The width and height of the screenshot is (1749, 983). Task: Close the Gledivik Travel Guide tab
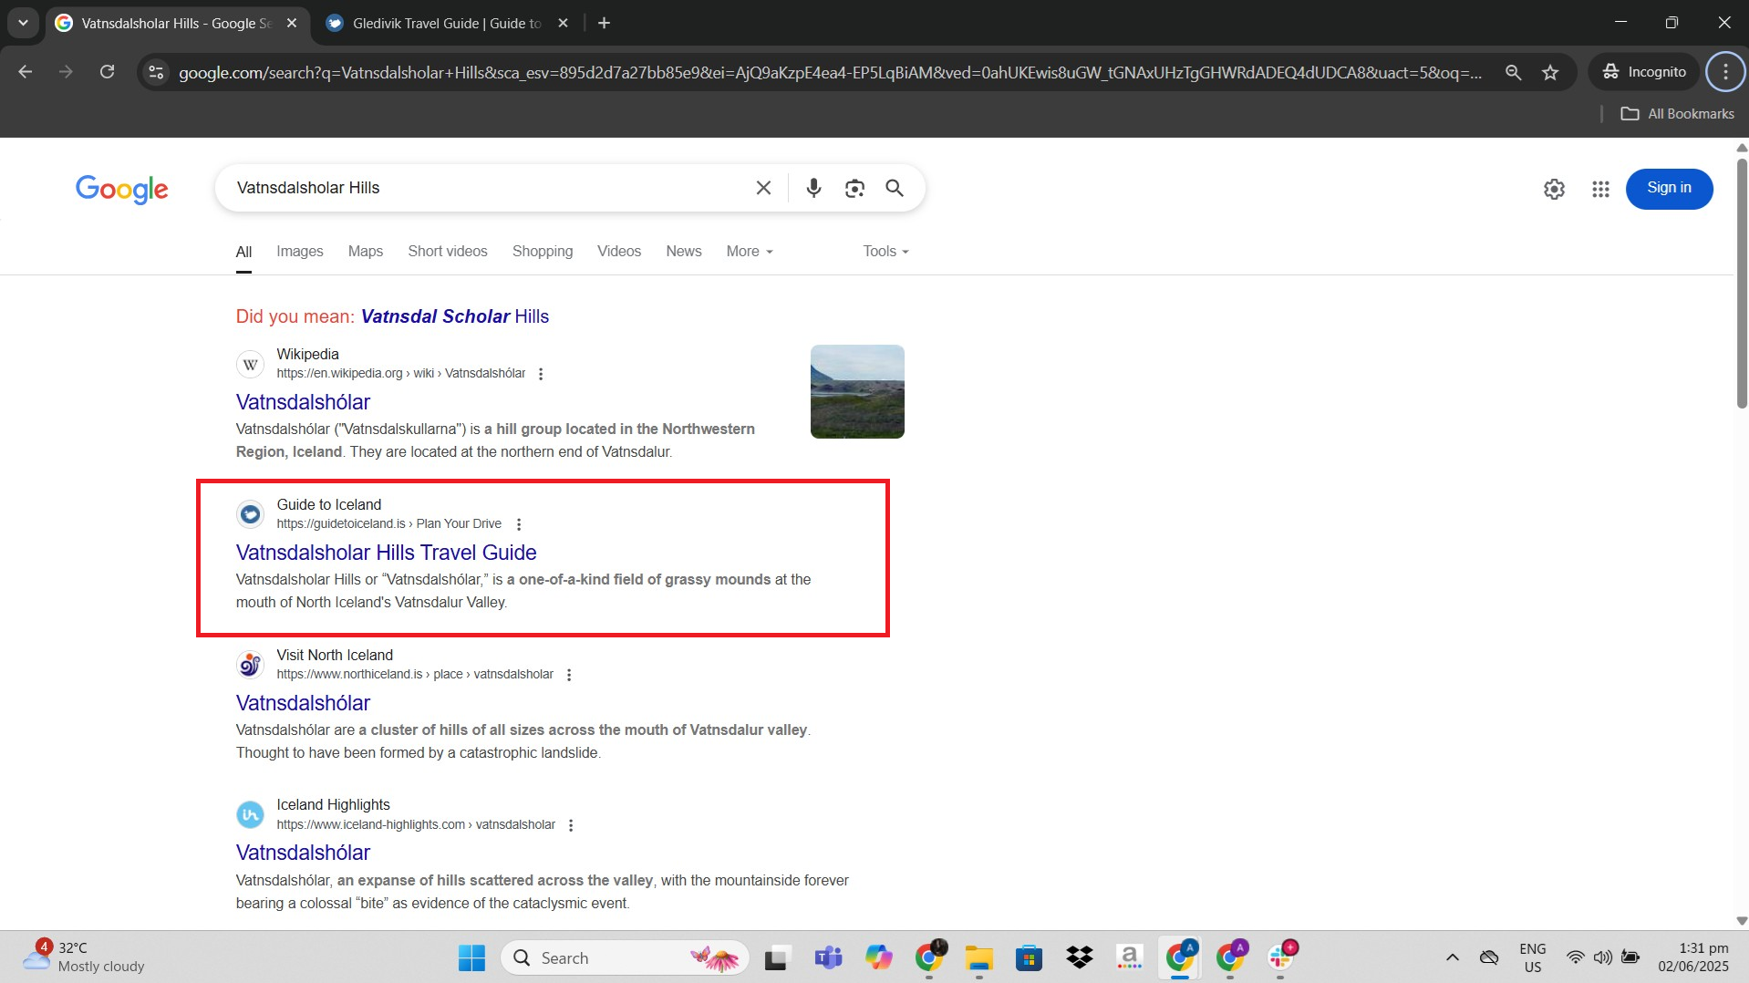(x=563, y=23)
